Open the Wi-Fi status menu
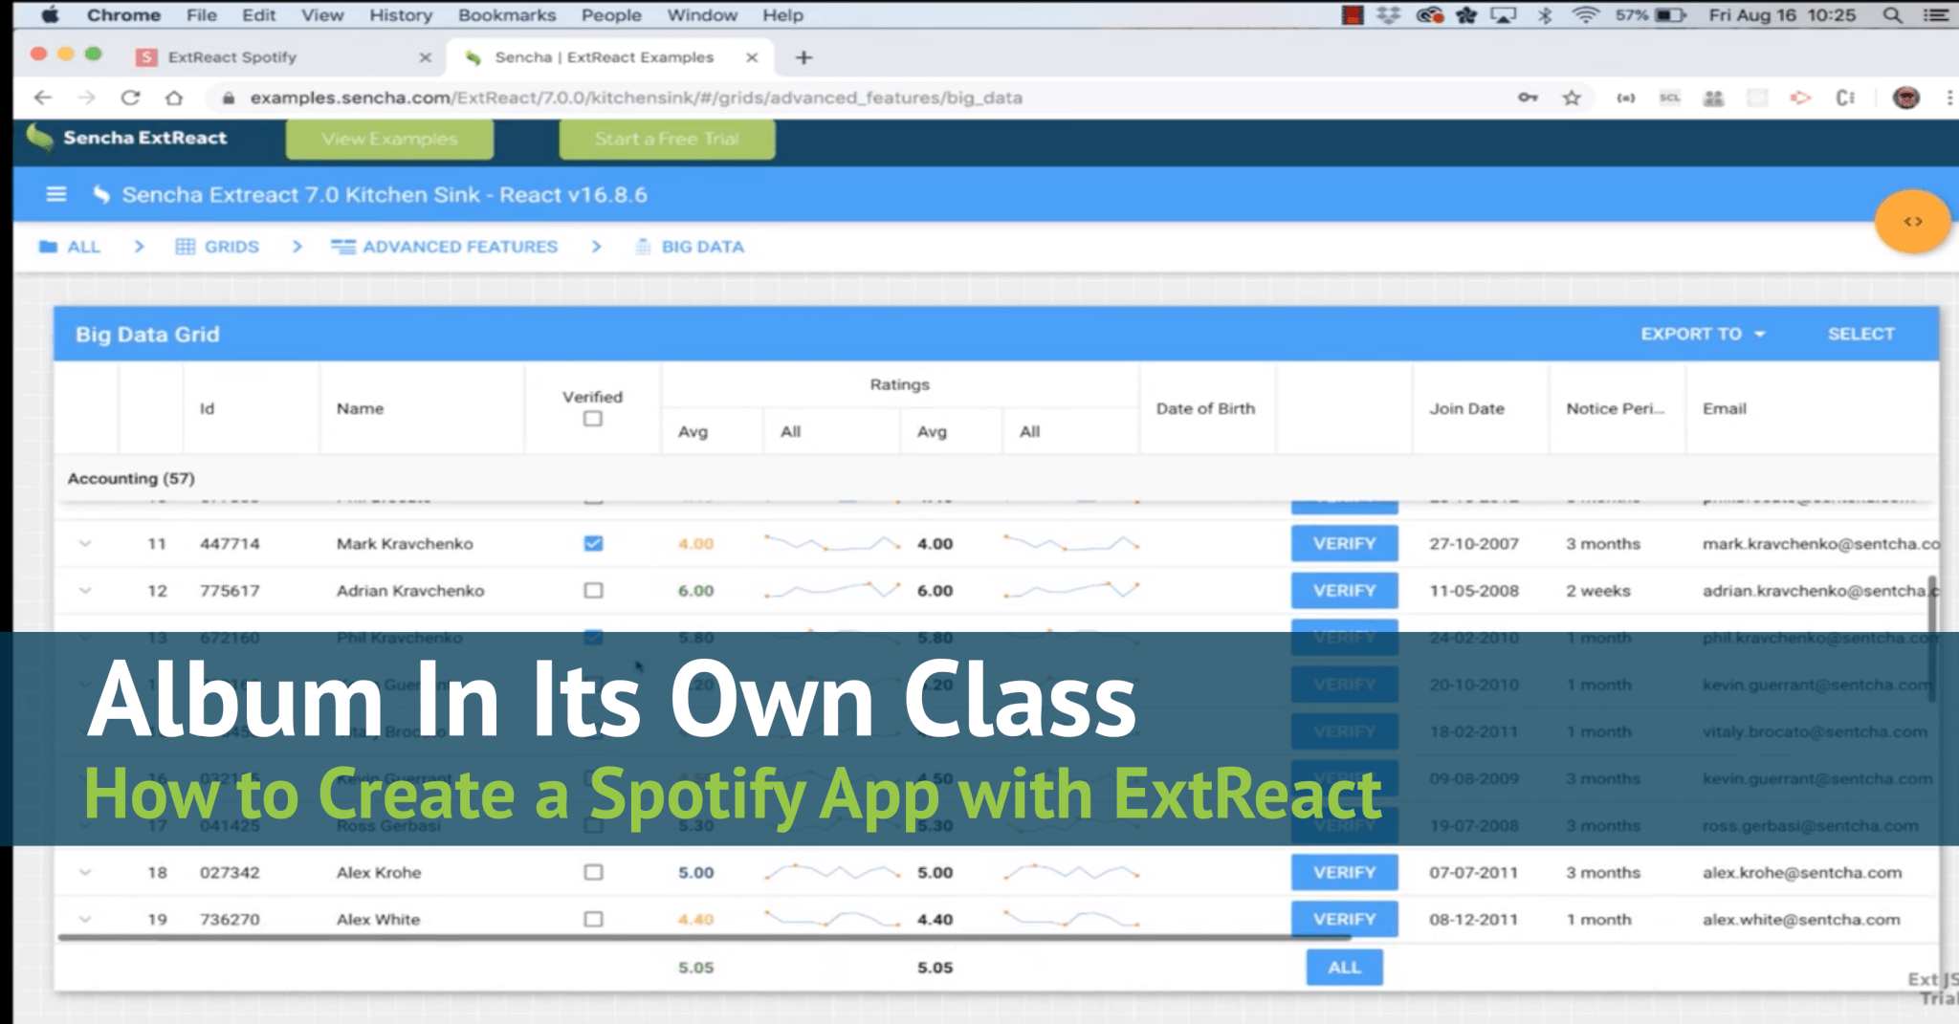1959x1024 pixels. tap(1586, 15)
